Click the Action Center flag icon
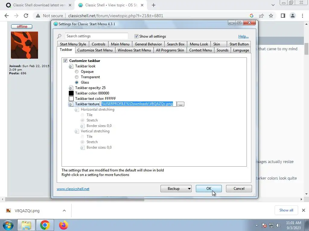 click(x=264, y=225)
